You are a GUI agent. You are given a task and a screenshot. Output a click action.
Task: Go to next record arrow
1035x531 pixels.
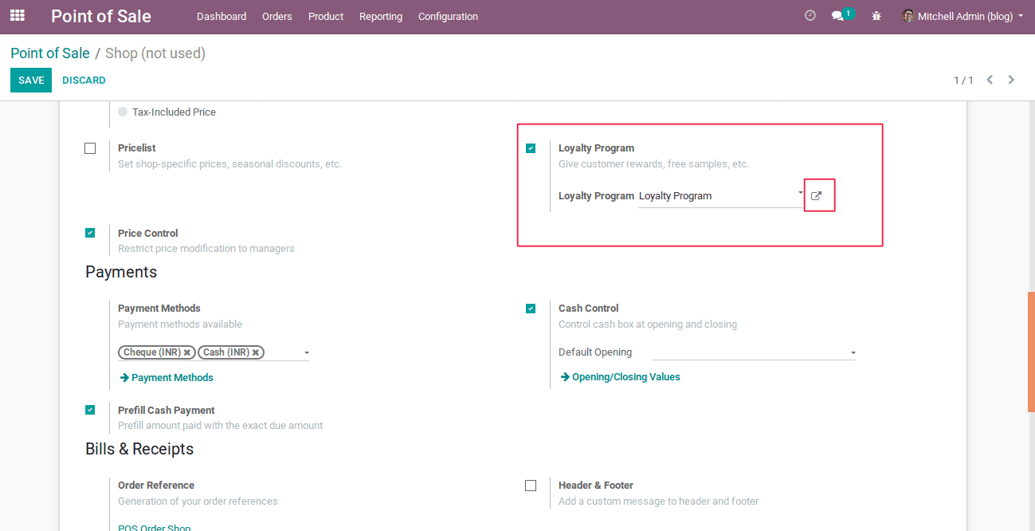point(1011,80)
